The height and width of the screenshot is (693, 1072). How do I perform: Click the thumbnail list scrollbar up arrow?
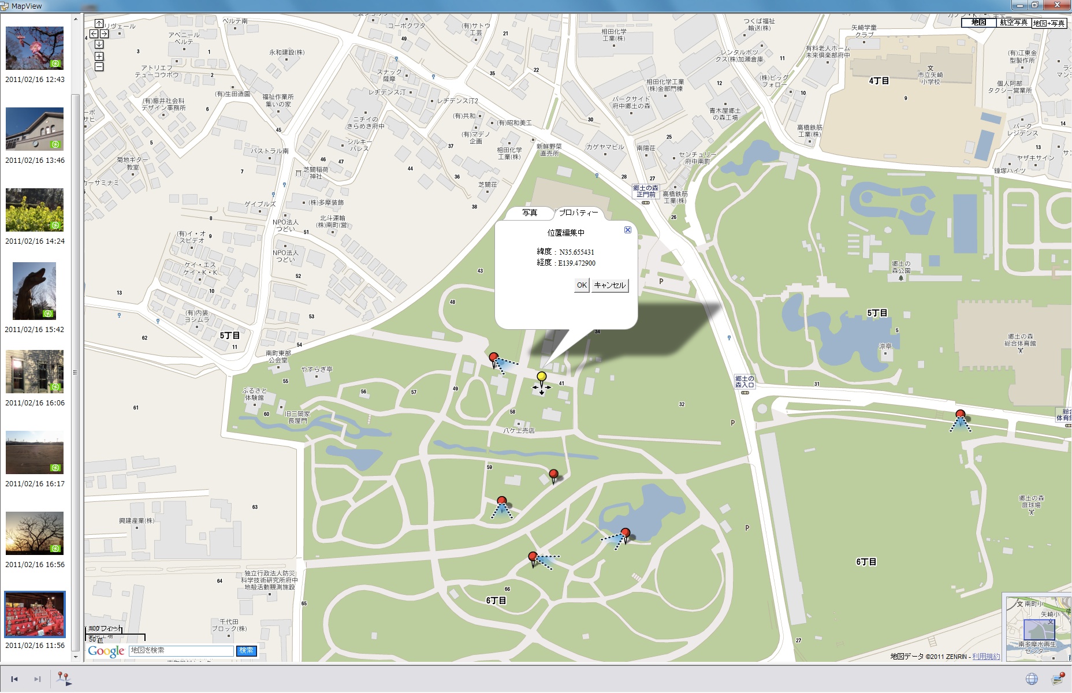[75, 19]
